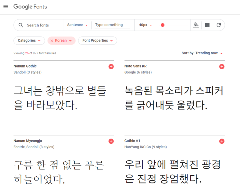Click Google (6 styles) designer text

(x=138, y=72)
